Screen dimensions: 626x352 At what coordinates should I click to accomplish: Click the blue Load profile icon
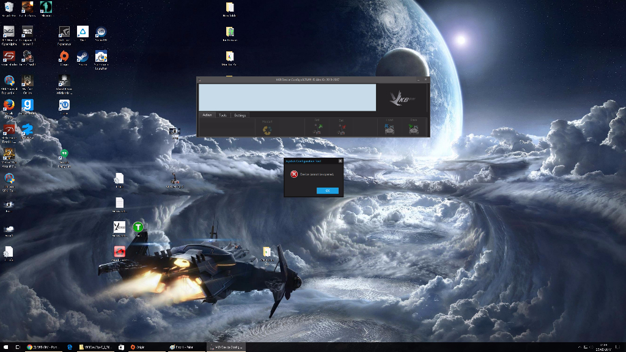389,128
